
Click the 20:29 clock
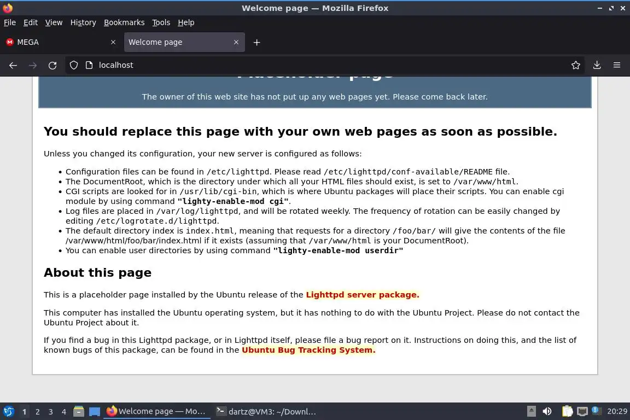[x=617, y=411]
